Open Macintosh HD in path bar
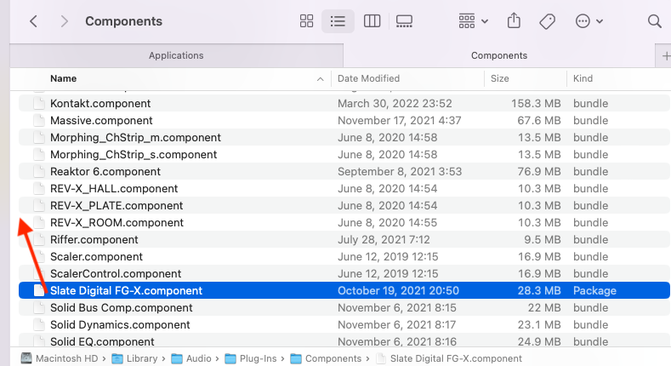Image resolution: width=671 pixels, height=366 pixels. tap(60, 358)
